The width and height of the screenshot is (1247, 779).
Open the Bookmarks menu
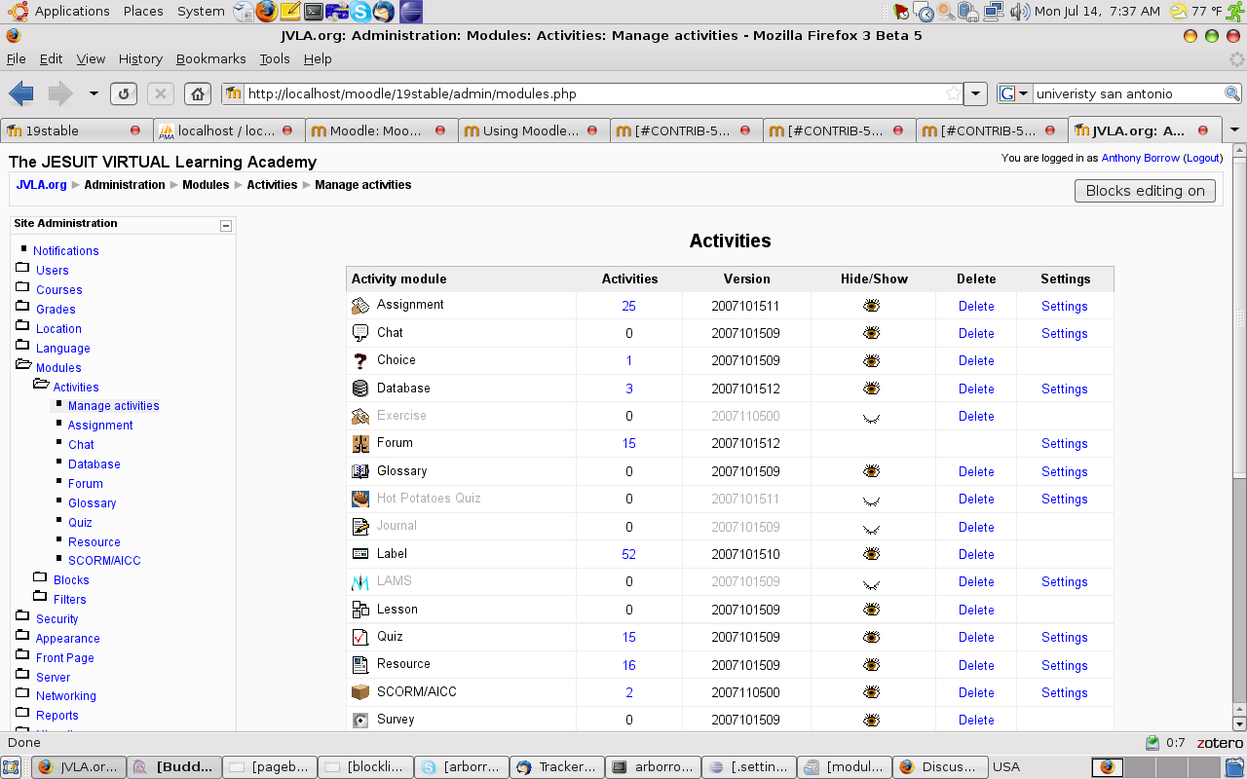pos(210,58)
